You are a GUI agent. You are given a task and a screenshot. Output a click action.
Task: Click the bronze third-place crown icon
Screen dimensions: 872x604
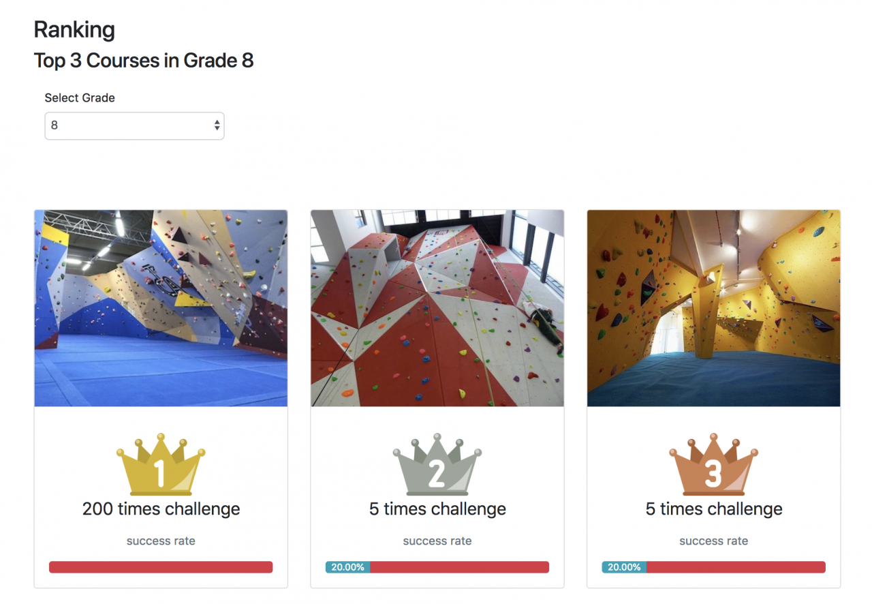tap(713, 464)
